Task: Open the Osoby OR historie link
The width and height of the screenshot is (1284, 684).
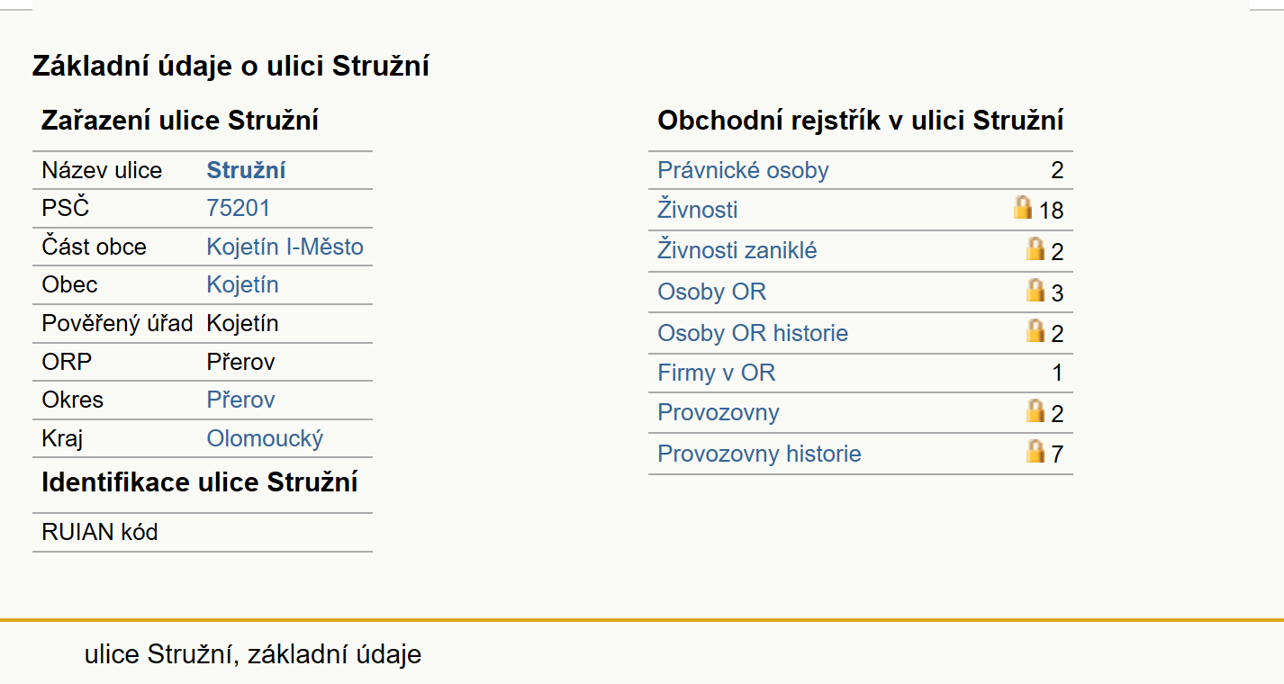Action: (753, 333)
